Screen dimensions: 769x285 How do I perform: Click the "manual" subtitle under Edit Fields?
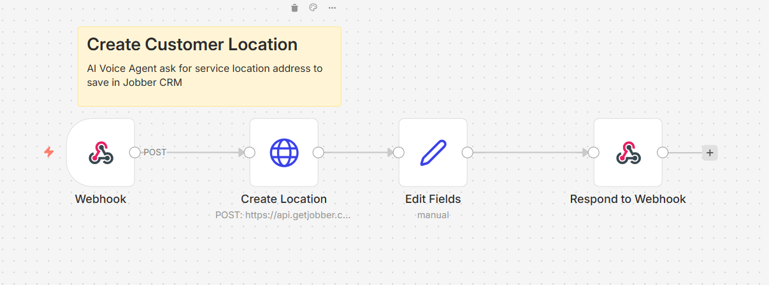pos(433,215)
